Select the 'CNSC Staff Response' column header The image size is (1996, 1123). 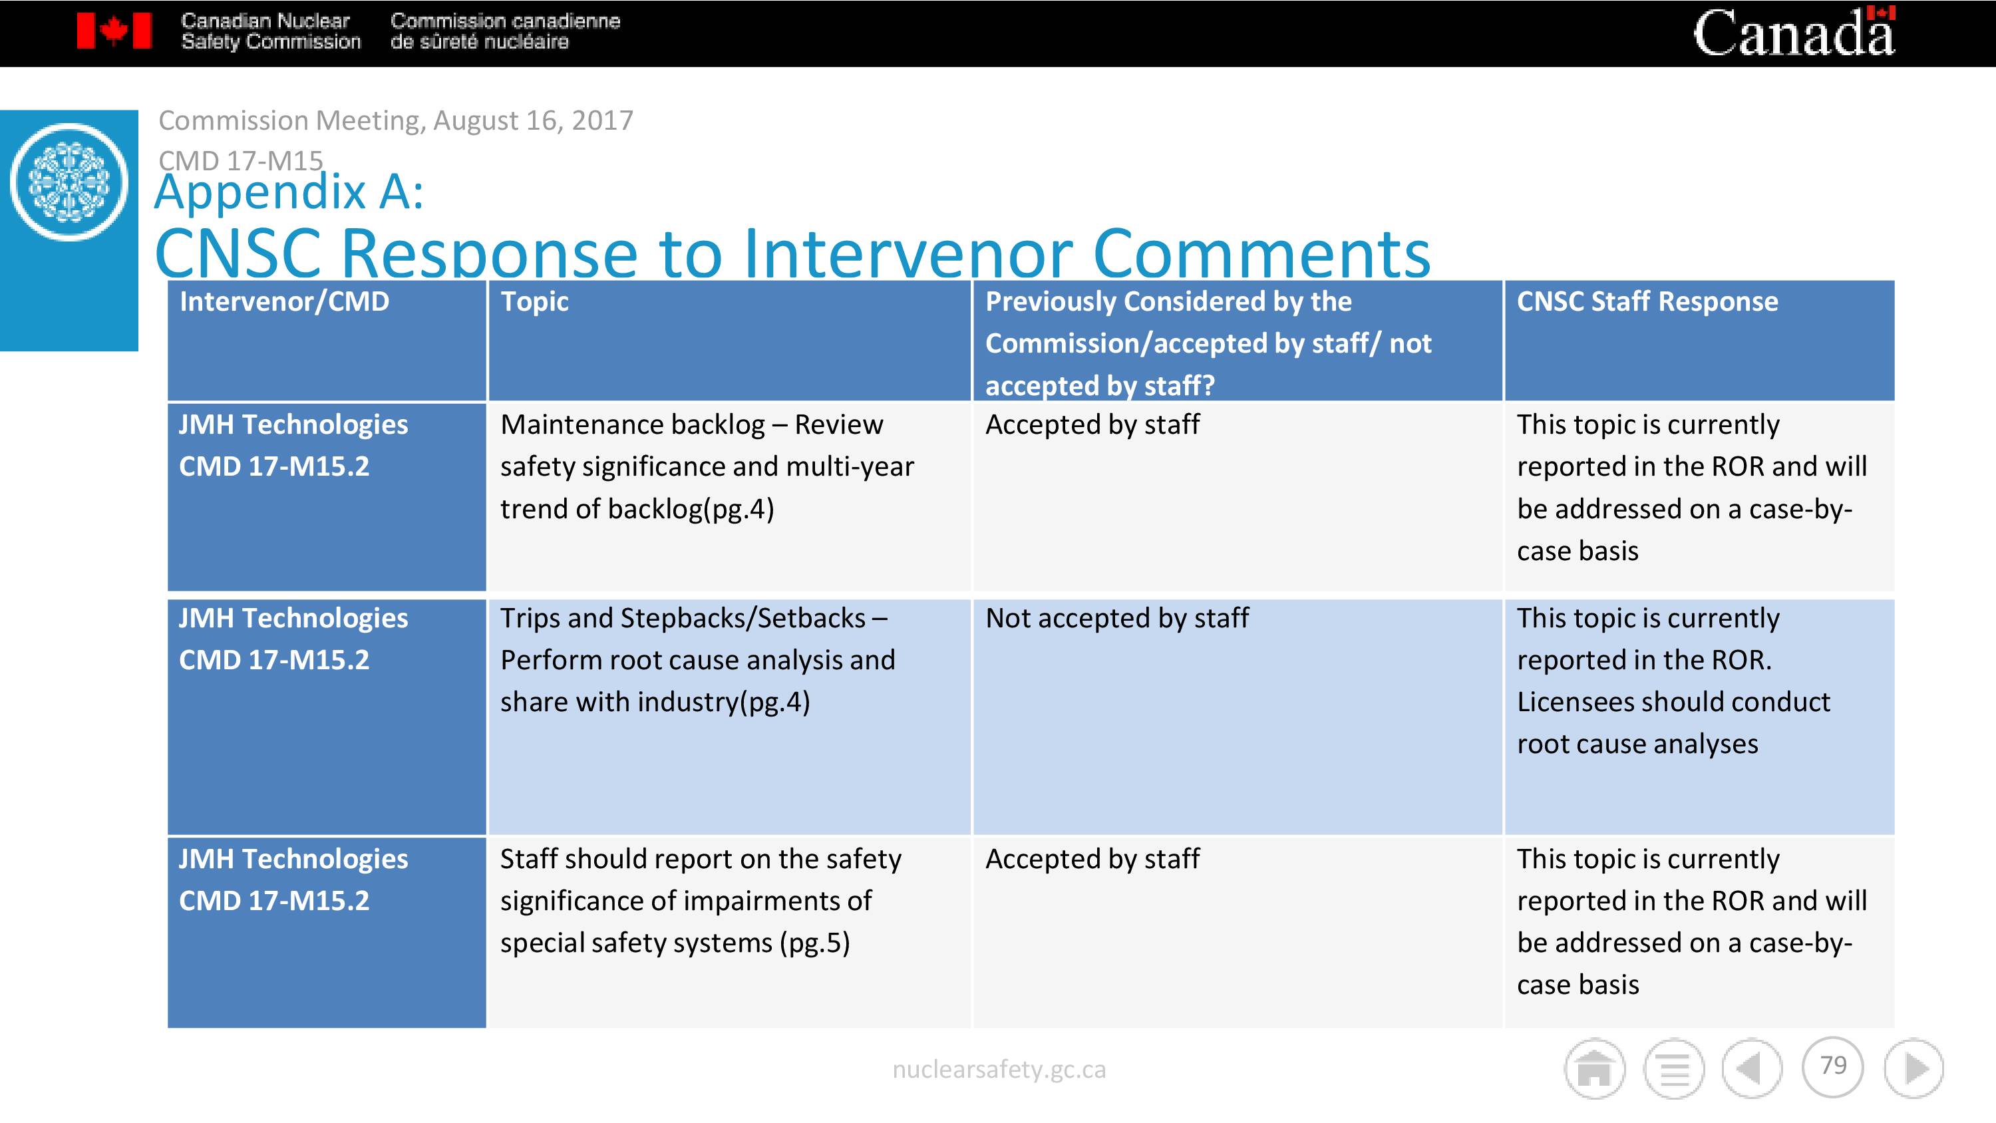(1699, 341)
